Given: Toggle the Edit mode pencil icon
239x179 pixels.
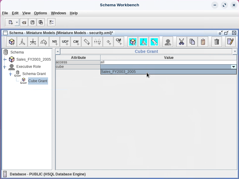Looking at the screenshot, I should point(230,42).
